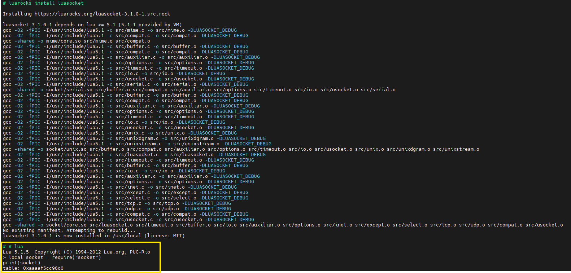Click the line compiling src/tcp.c
The width and height of the screenshot is (571, 273).
pyautogui.click(x=117, y=203)
